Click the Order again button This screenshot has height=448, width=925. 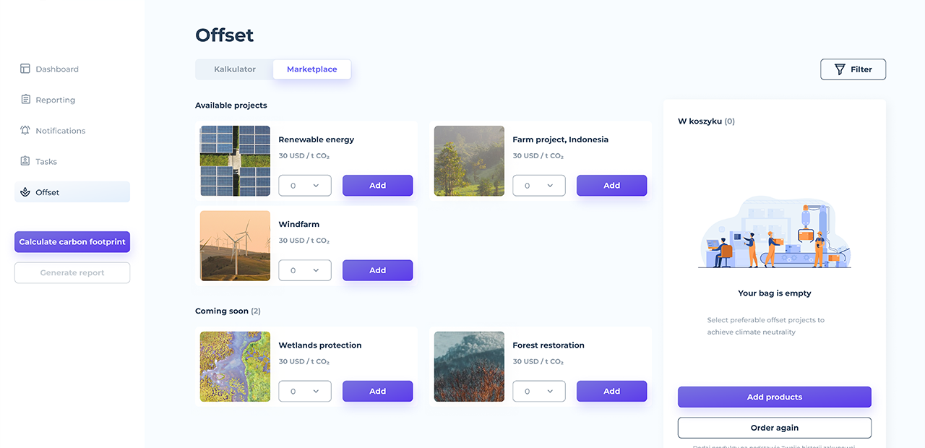[774, 428]
